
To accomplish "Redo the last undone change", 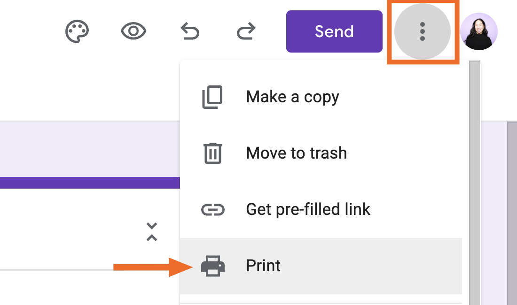I will [x=246, y=32].
